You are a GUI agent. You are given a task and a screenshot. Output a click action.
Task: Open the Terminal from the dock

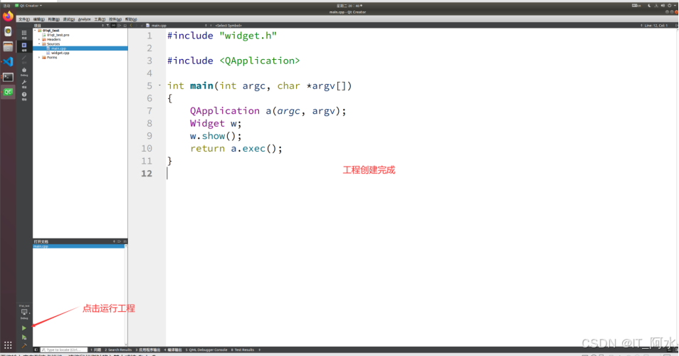coord(8,77)
